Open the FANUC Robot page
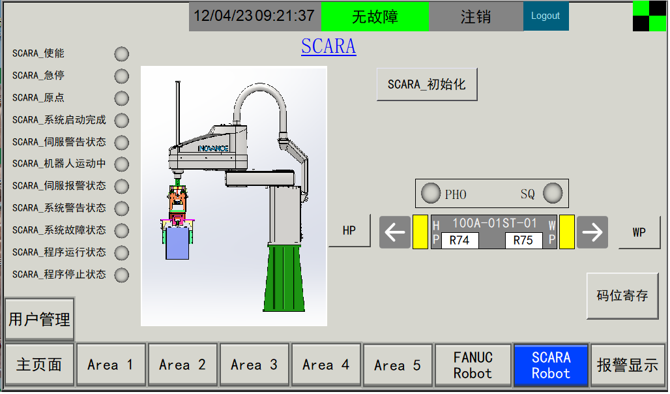Screen dimensions: 670x394 click(x=473, y=365)
